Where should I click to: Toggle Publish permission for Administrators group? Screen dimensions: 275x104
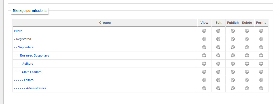click(233, 88)
